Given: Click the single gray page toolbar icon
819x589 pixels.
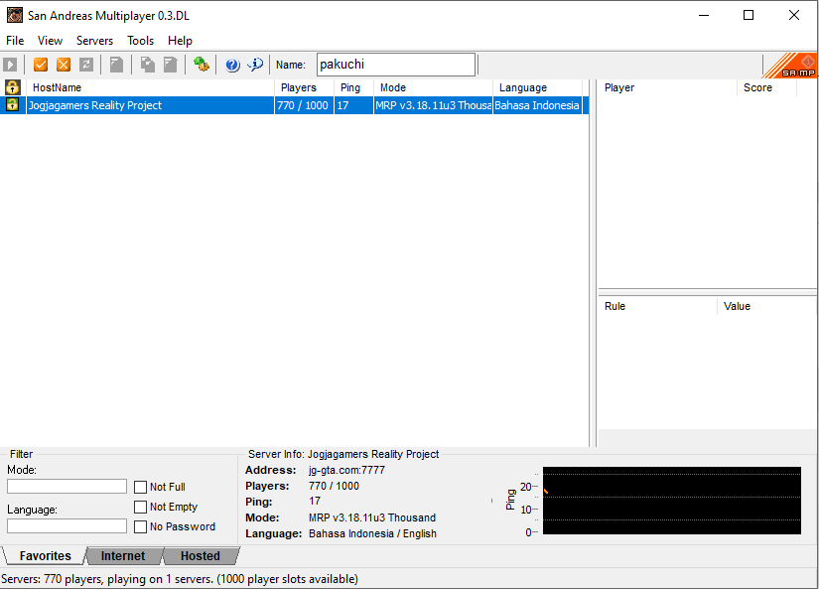Looking at the screenshot, I should pyautogui.click(x=116, y=65).
